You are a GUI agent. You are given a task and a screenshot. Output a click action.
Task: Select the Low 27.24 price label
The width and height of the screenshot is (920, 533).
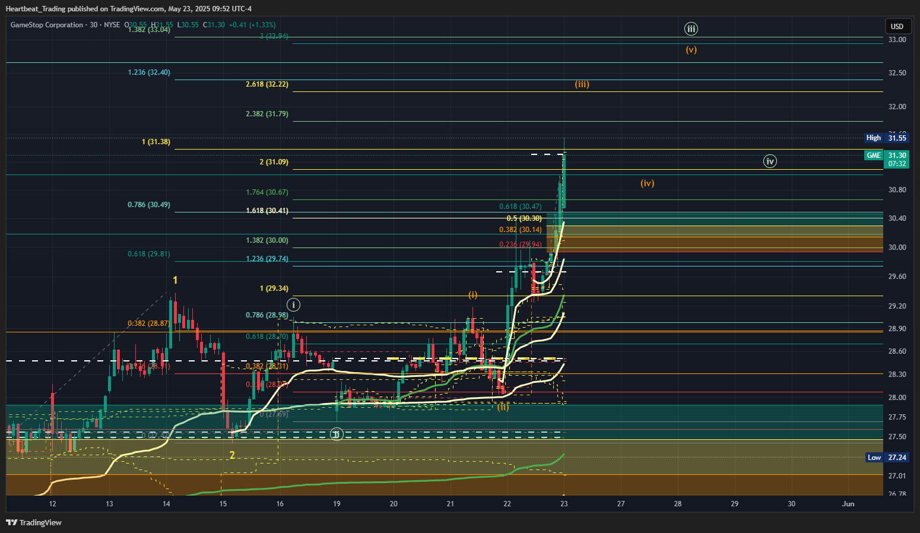pyautogui.click(x=887, y=458)
